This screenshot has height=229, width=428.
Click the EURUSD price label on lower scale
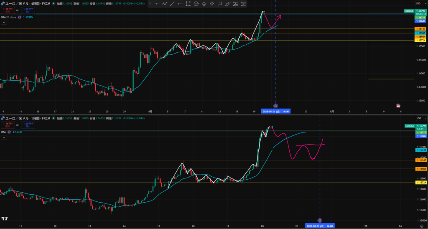coord(410,126)
